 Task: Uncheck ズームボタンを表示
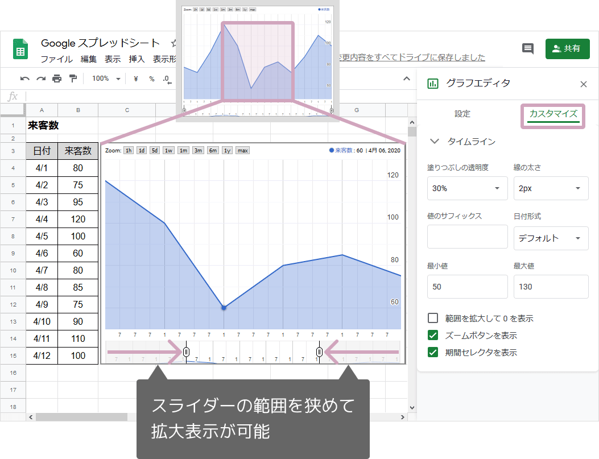(433, 335)
